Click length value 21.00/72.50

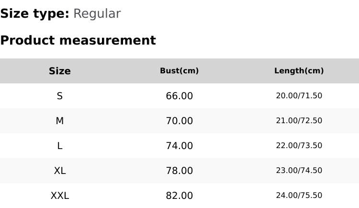[x=299, y=121]
